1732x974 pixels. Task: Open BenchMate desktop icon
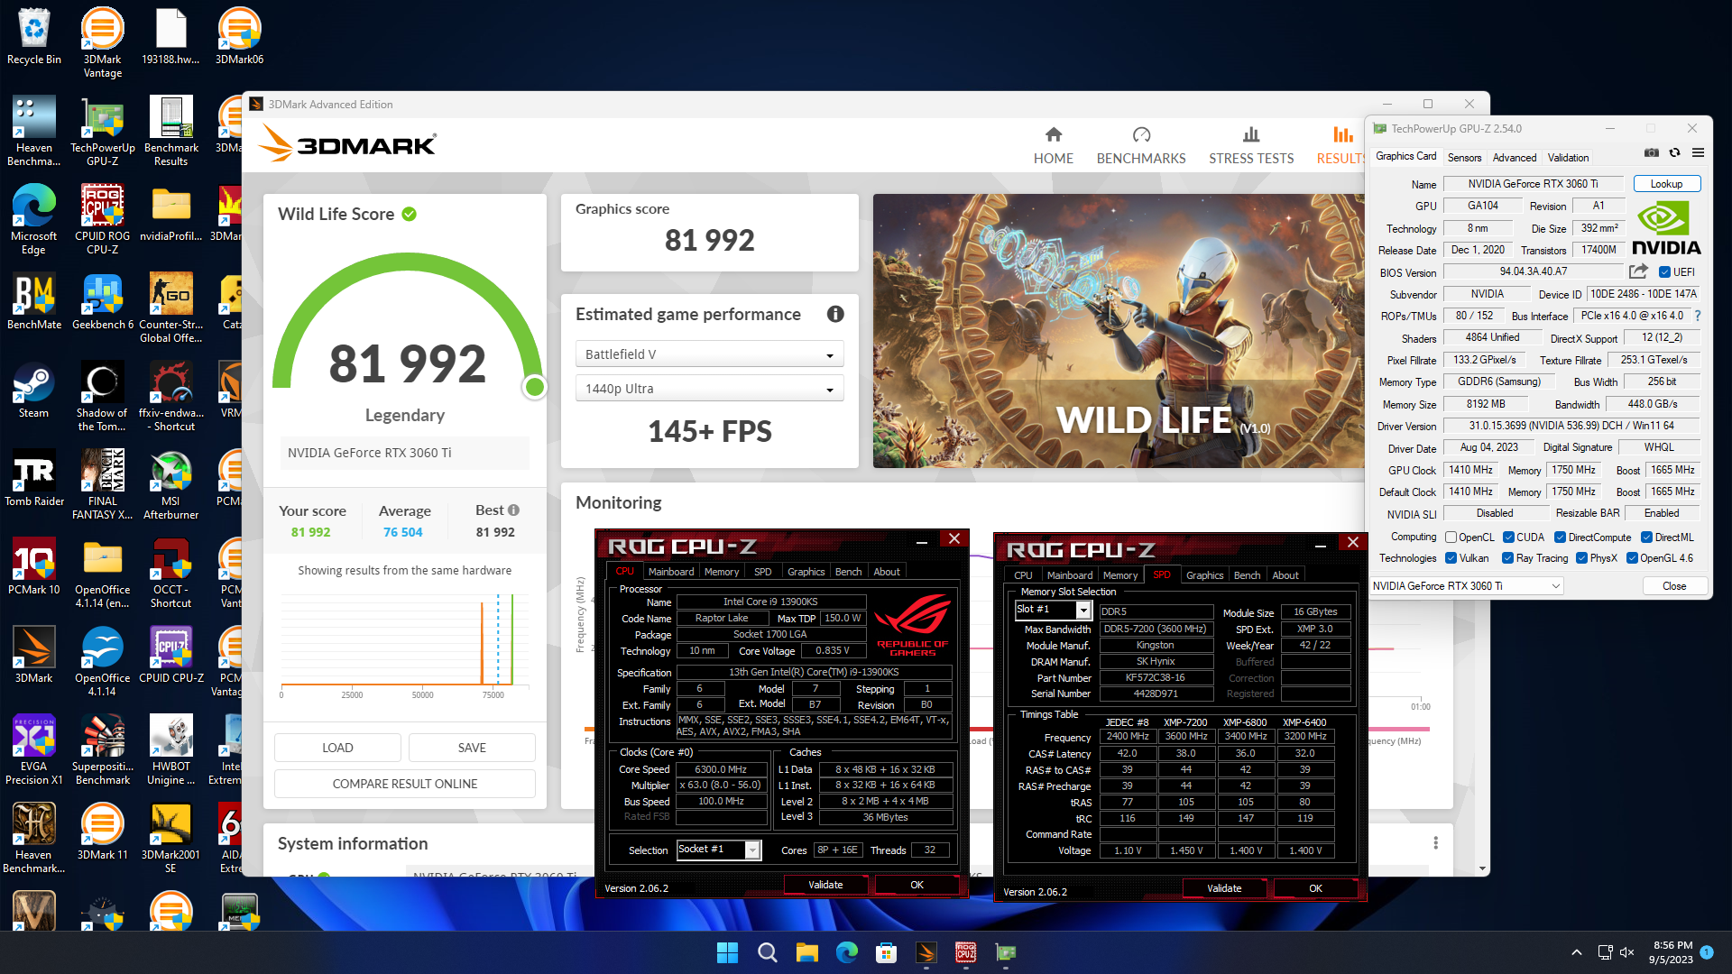(34, 302)
